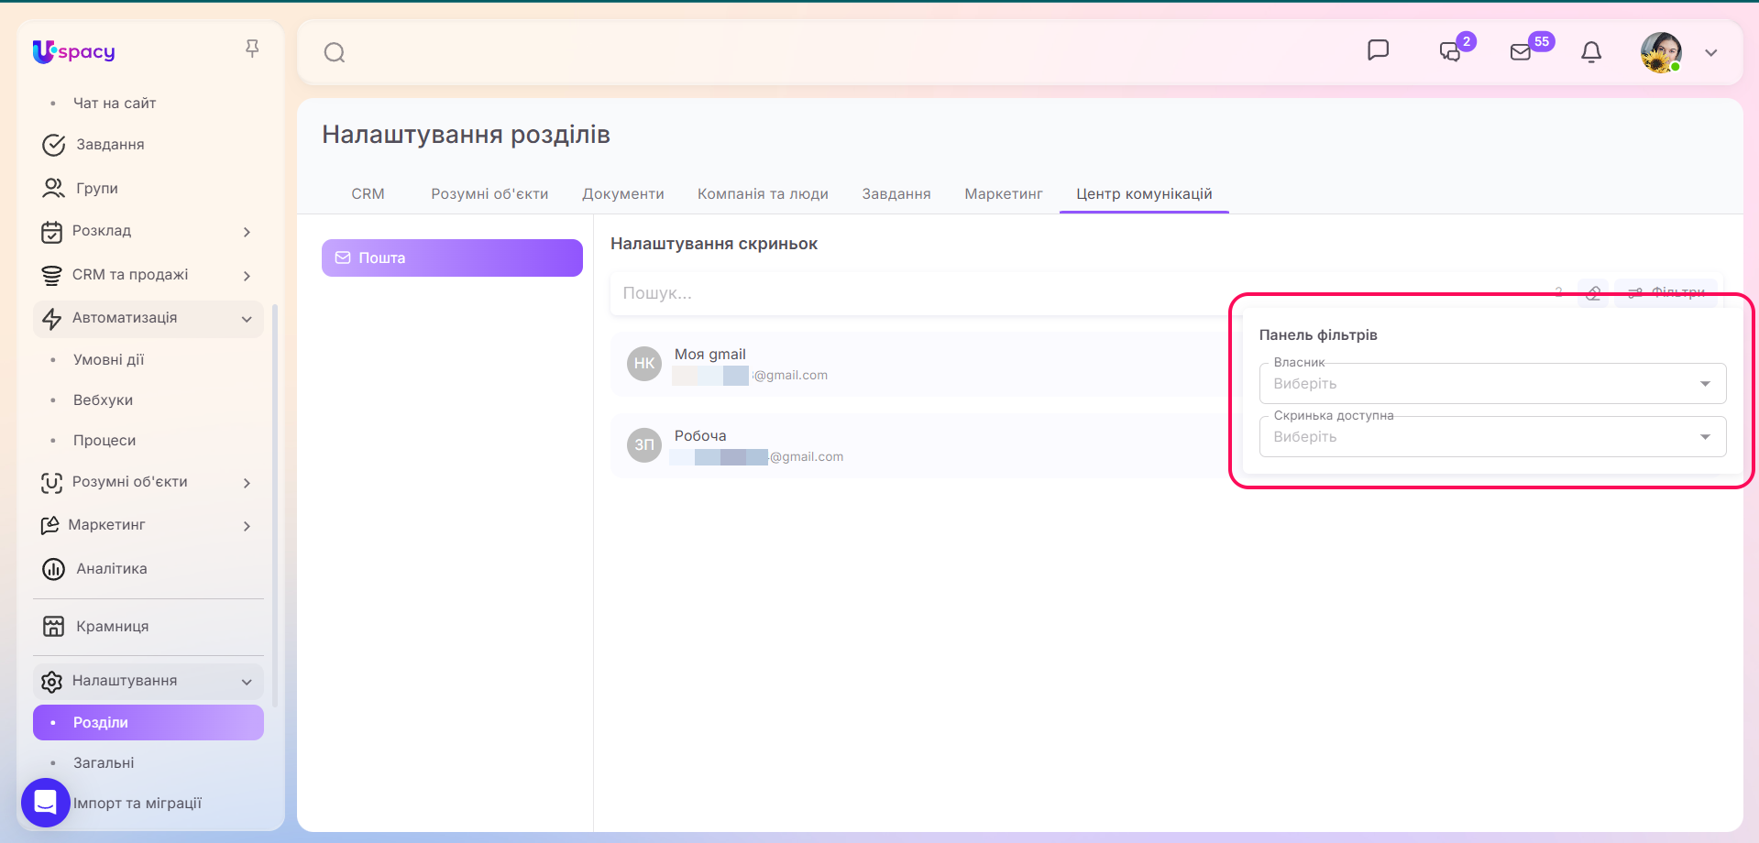Viewport: 1759px width, 843px height.
Task: Expand profile menu chevron
Action: 1710,53
